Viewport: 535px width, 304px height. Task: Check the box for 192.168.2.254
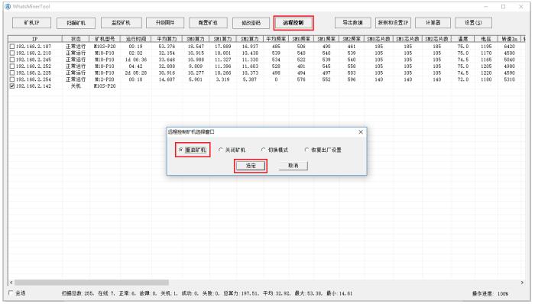click(x=12, y=79)
